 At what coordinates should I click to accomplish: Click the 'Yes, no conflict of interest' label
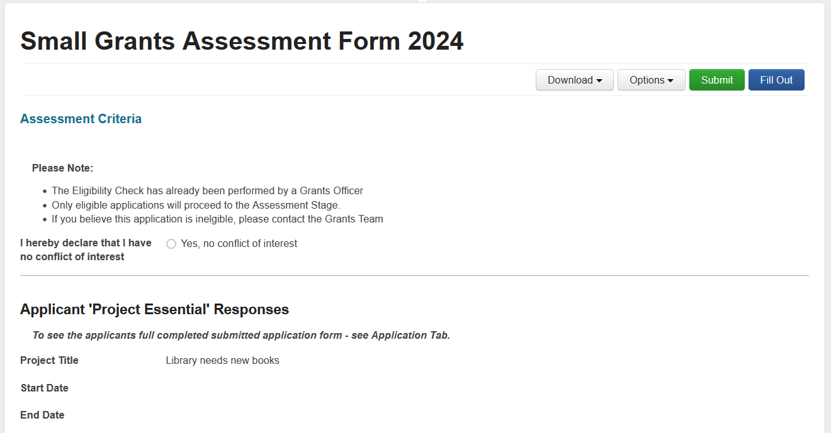tap(239, 244)
